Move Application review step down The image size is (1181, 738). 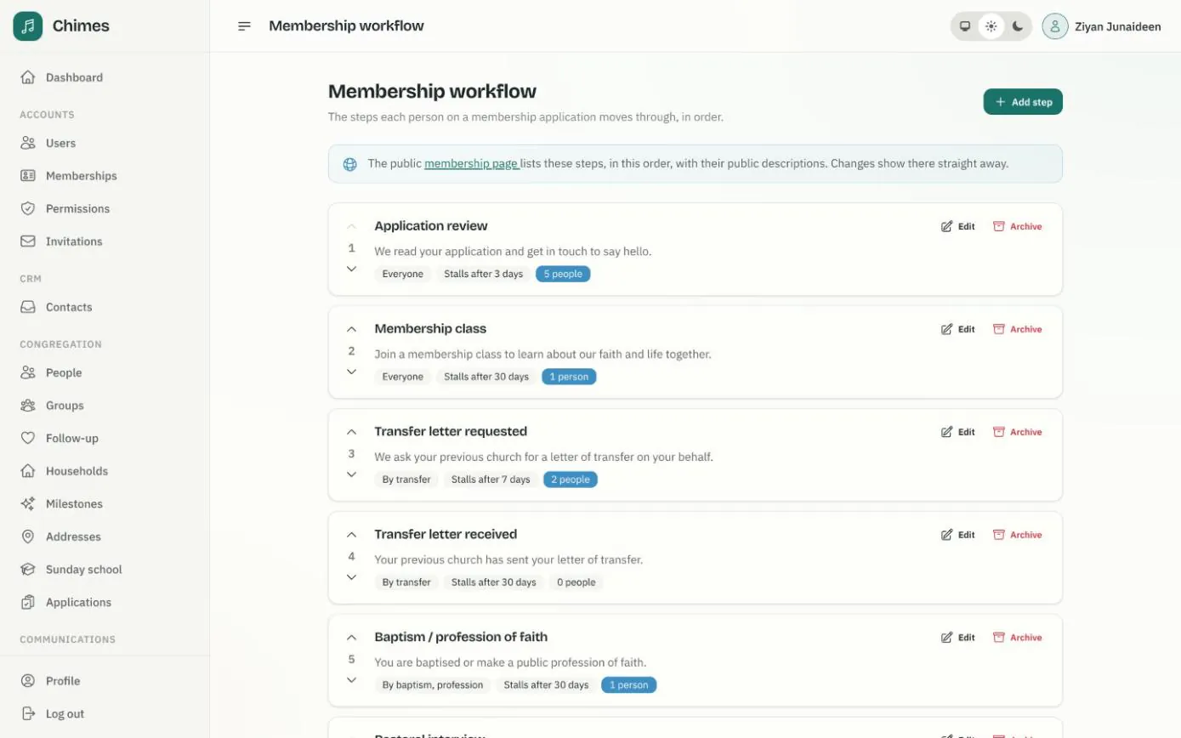click(x=351, y=269)
